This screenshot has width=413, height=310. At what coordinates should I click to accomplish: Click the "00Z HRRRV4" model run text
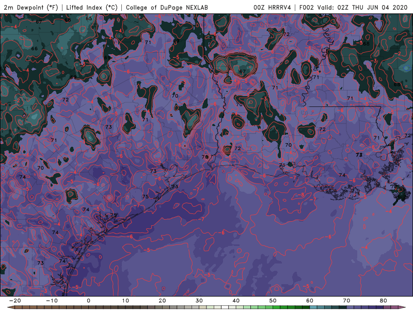coord(273,7)
